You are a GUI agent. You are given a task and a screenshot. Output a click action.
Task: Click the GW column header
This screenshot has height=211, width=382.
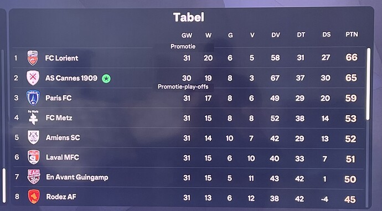pyautogui.click(x=187, y=35)
